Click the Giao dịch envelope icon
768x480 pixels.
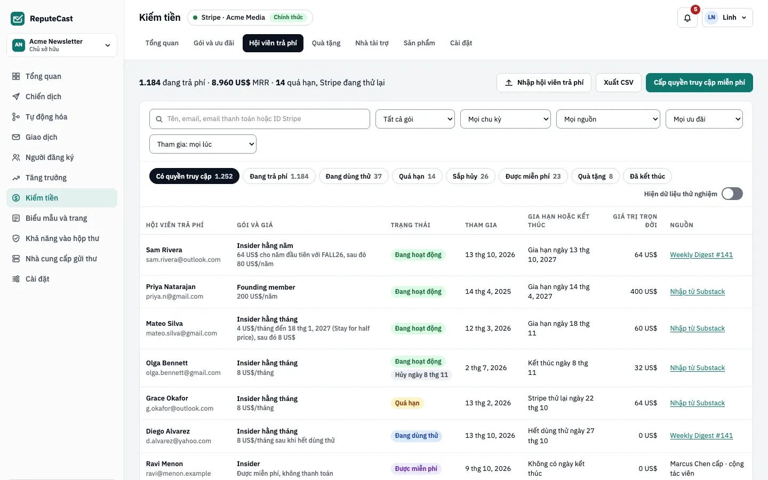(16, 137)
